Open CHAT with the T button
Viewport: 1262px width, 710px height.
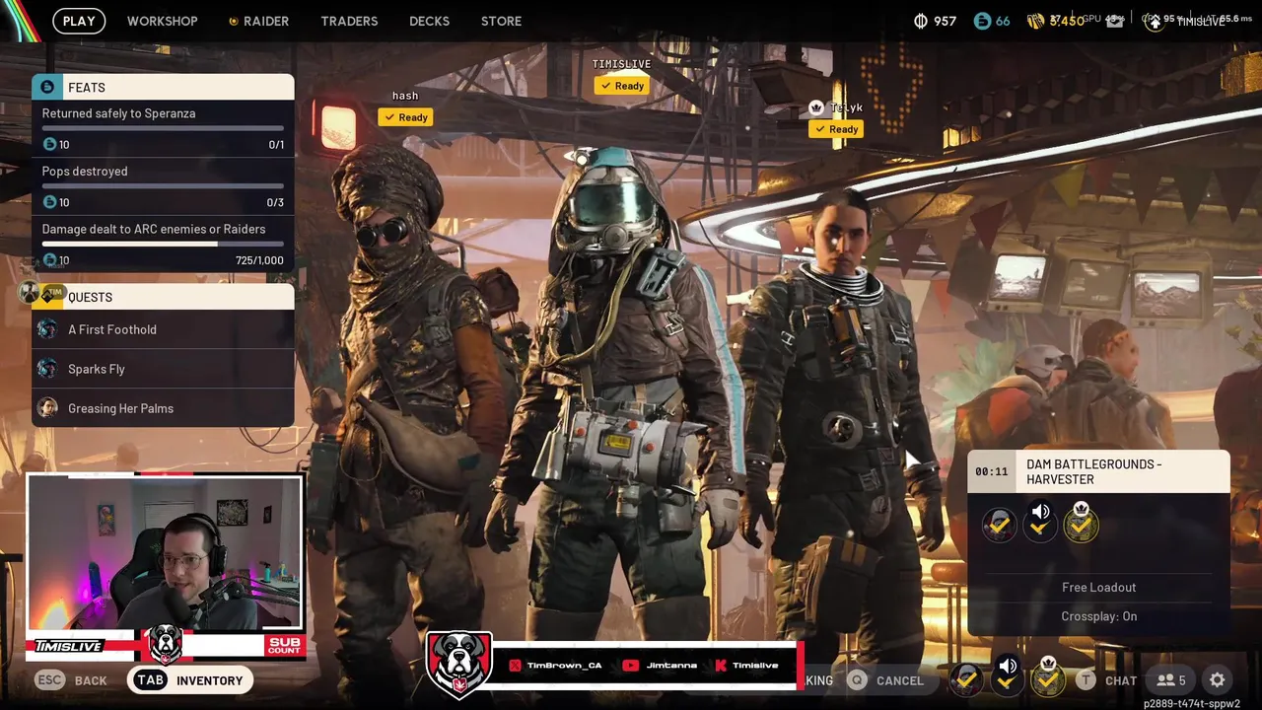pyautogui.click(x=1106, y=680)
